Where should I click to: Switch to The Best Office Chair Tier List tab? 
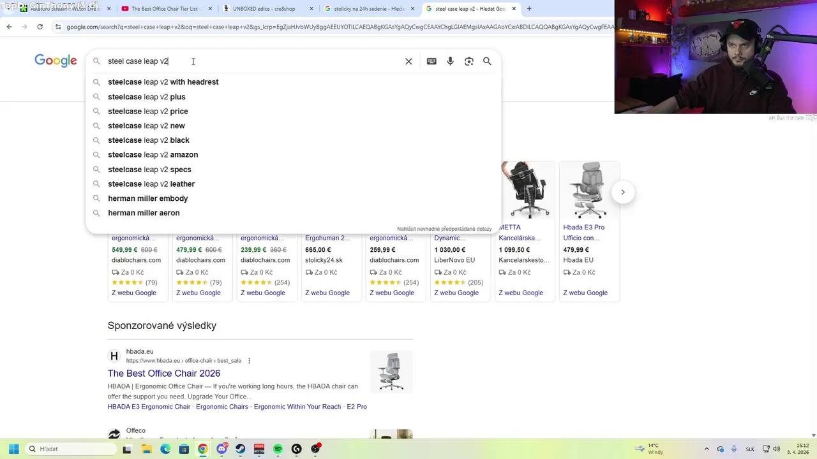(x=165, y=9)
